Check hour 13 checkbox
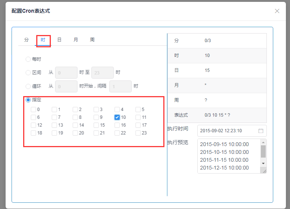Screen dimensions: 290x209 click(54, 125)
